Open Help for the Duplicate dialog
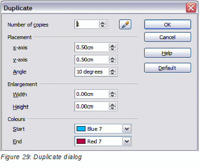This screenshot has height=168, width=199. [x=168, y=53]
